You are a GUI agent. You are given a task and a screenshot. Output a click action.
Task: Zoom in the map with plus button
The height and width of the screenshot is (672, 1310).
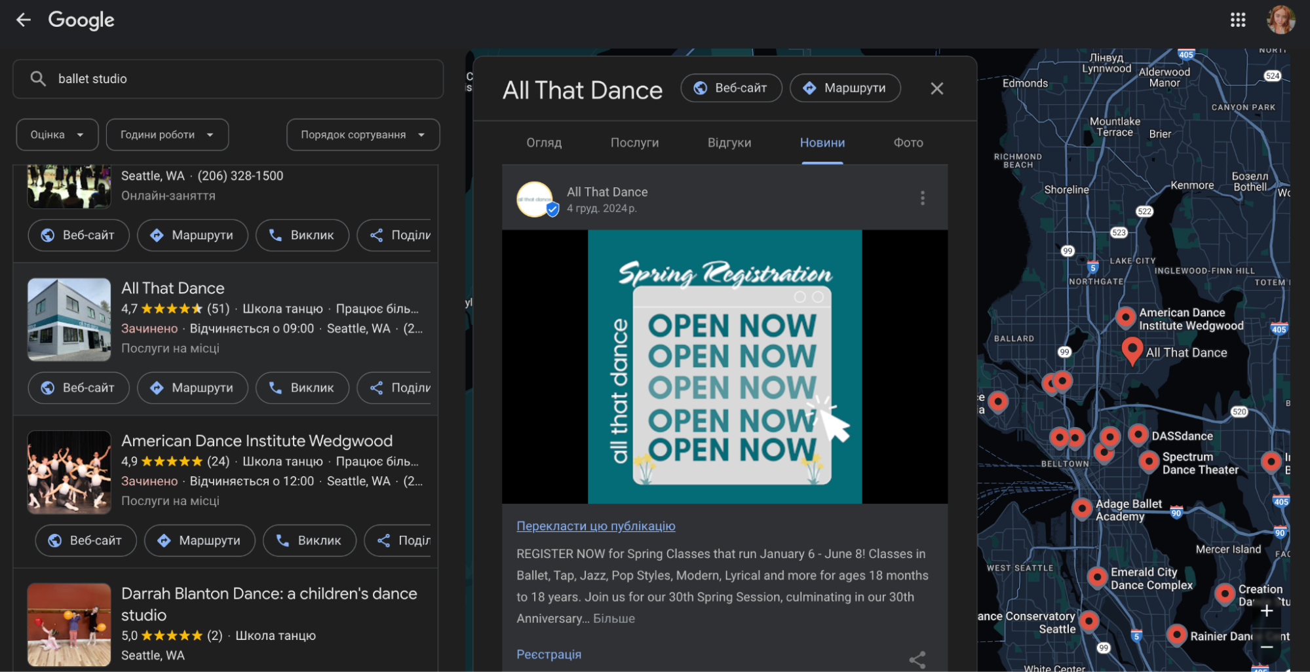(x=1267, y=610)
